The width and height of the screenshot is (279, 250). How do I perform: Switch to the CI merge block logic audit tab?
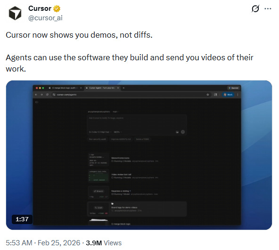(x=65, y=88)
